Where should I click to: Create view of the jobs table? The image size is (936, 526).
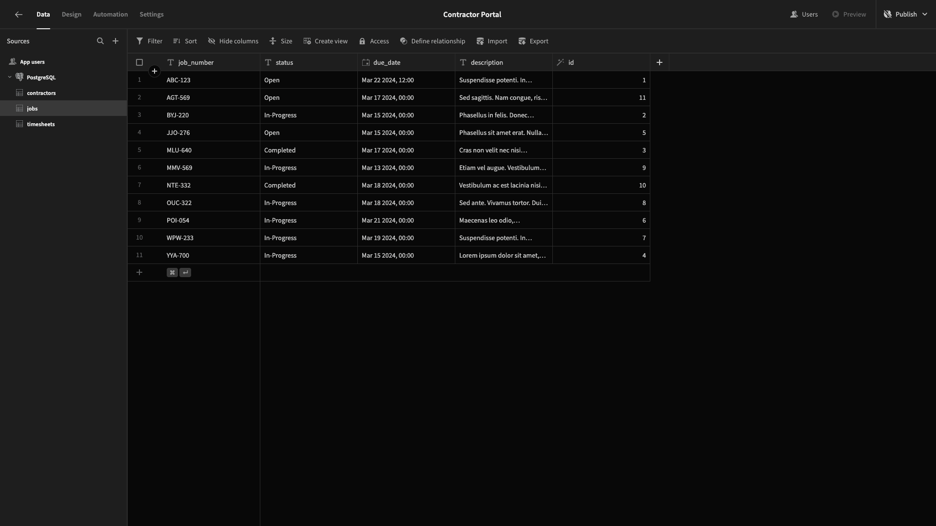326,41
